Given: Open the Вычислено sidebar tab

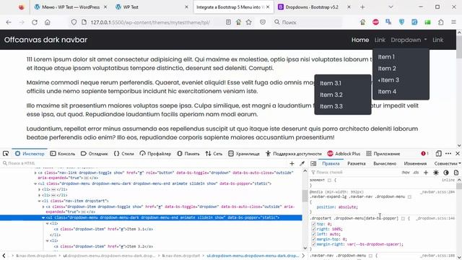Looking at the screenshot, I should click(385, 163).
